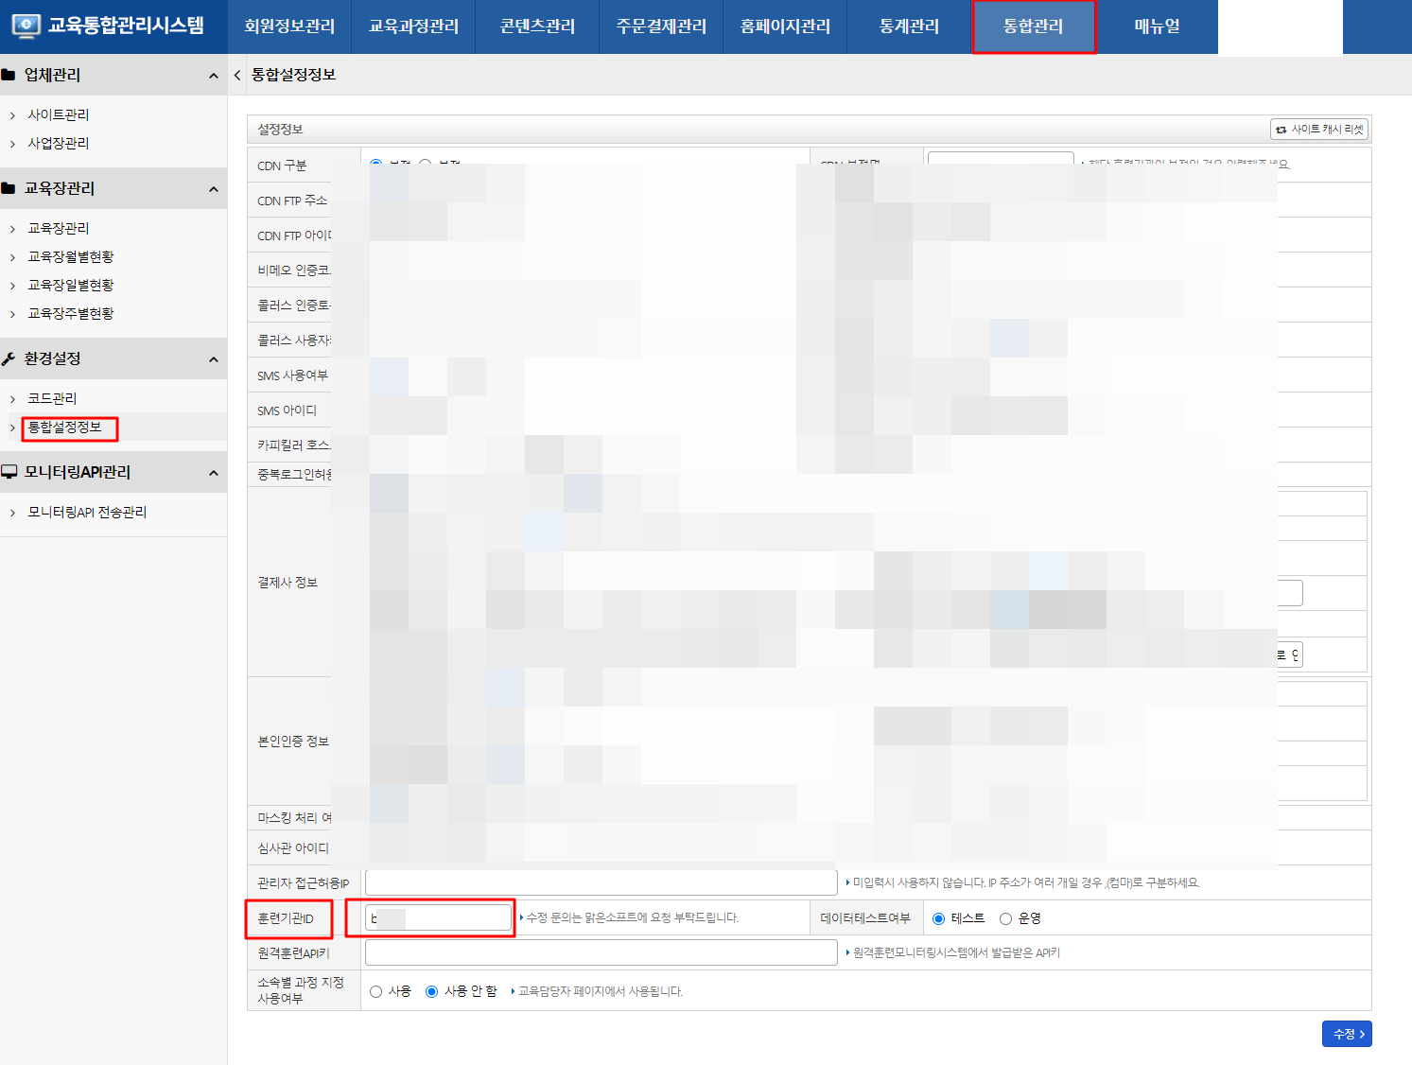Image resolution: width=1412 pixels, height=1065 pixels.
Task: Click the wrench icon beside 환경설정
Action: click(9, 358)
